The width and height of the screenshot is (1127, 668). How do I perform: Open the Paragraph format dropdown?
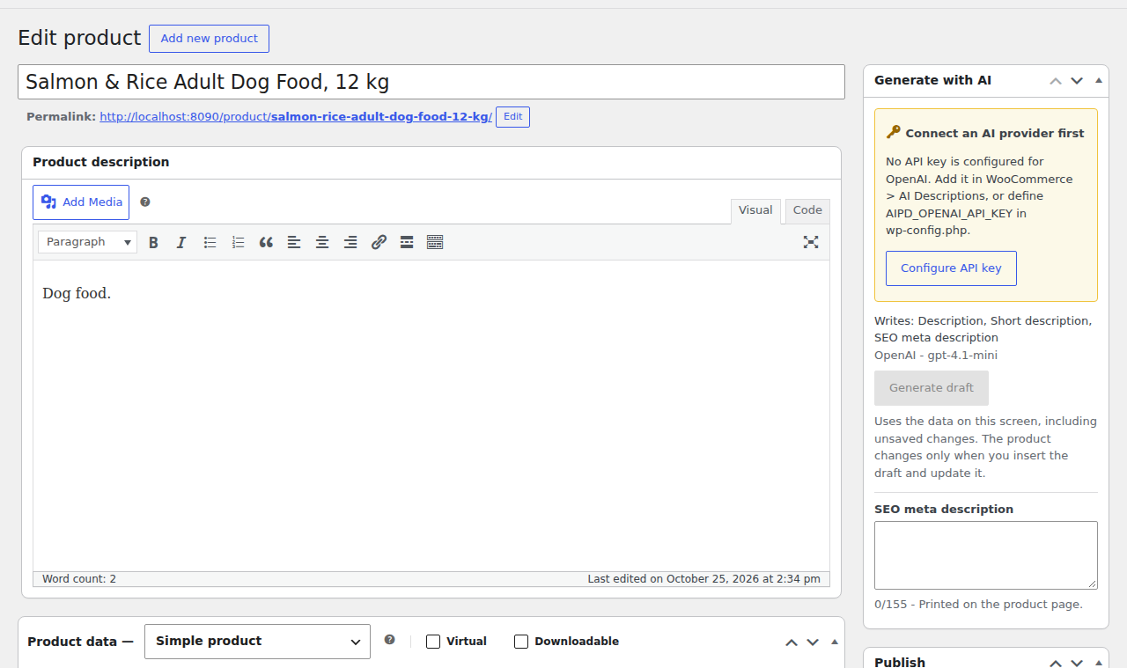coord(87,242)
